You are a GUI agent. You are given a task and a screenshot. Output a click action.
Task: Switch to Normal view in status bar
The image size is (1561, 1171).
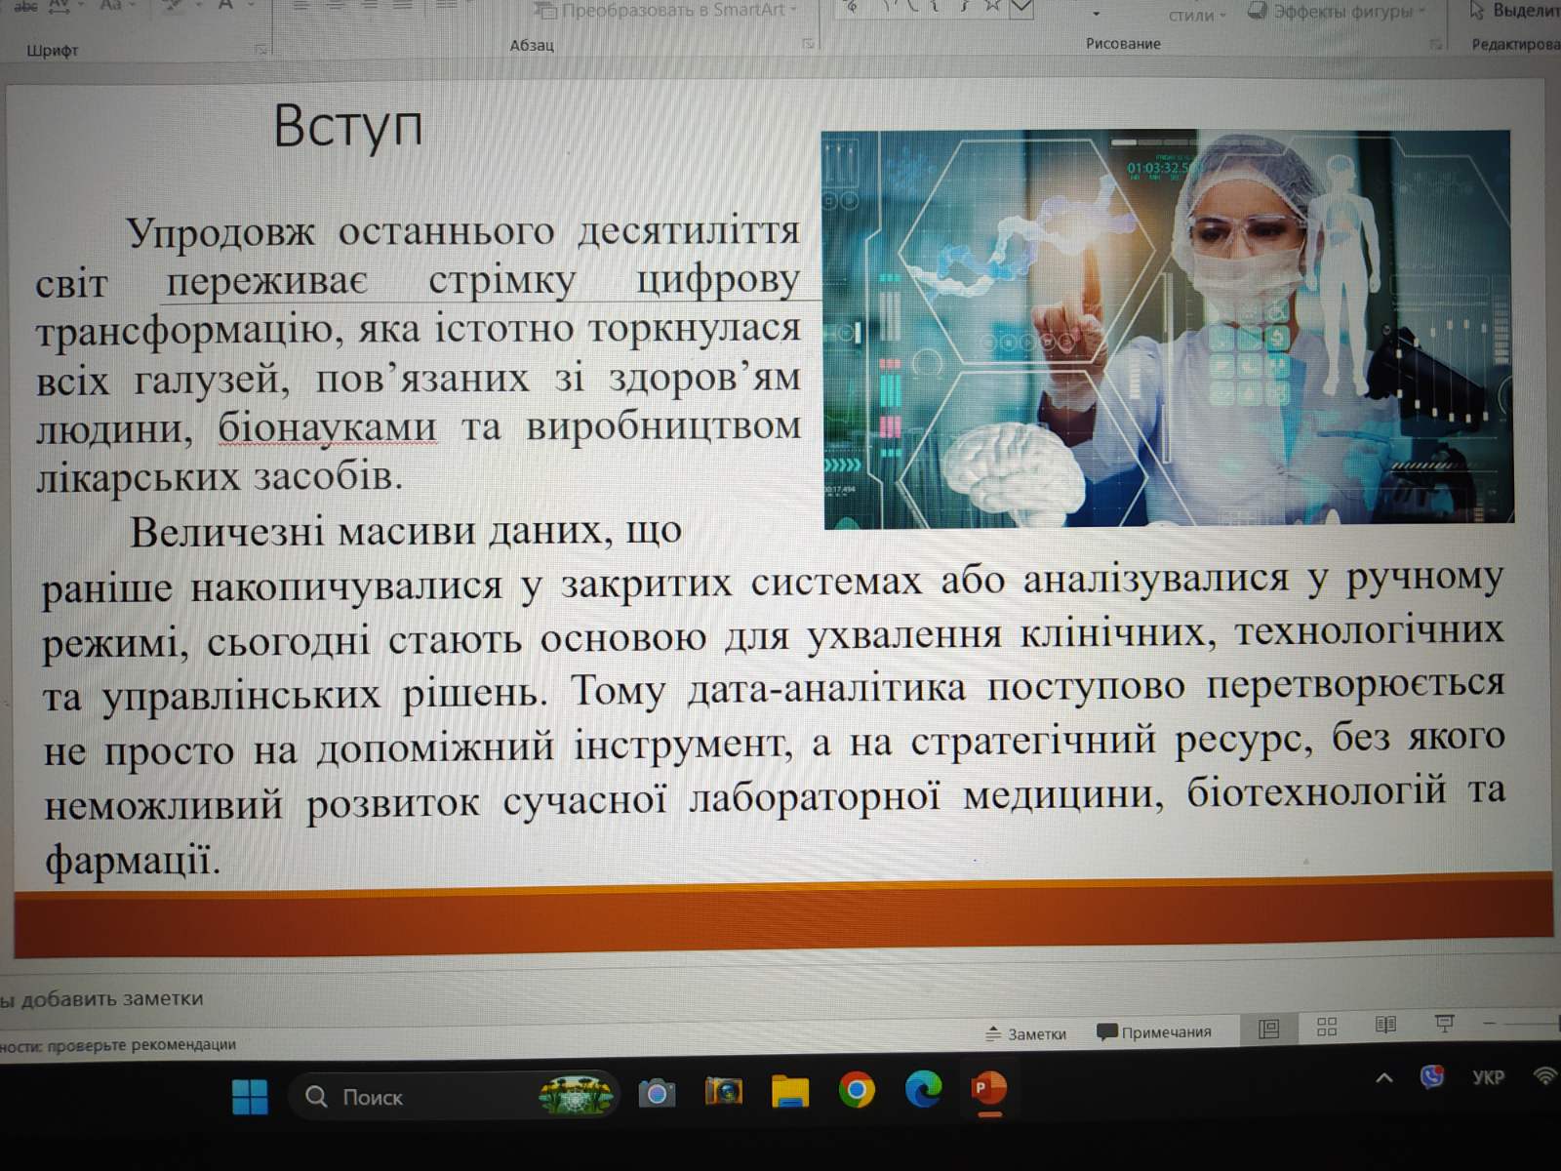point(1268,1029)
